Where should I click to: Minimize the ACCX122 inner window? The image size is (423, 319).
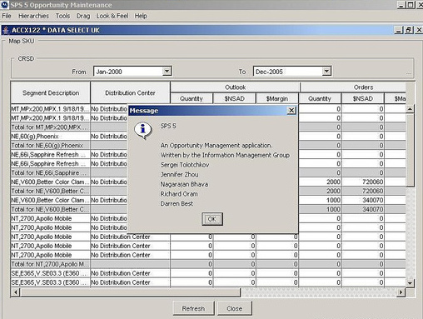pyautogui.click(x=398, y=30)
